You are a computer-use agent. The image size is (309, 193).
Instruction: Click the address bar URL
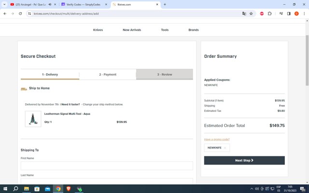66,14
